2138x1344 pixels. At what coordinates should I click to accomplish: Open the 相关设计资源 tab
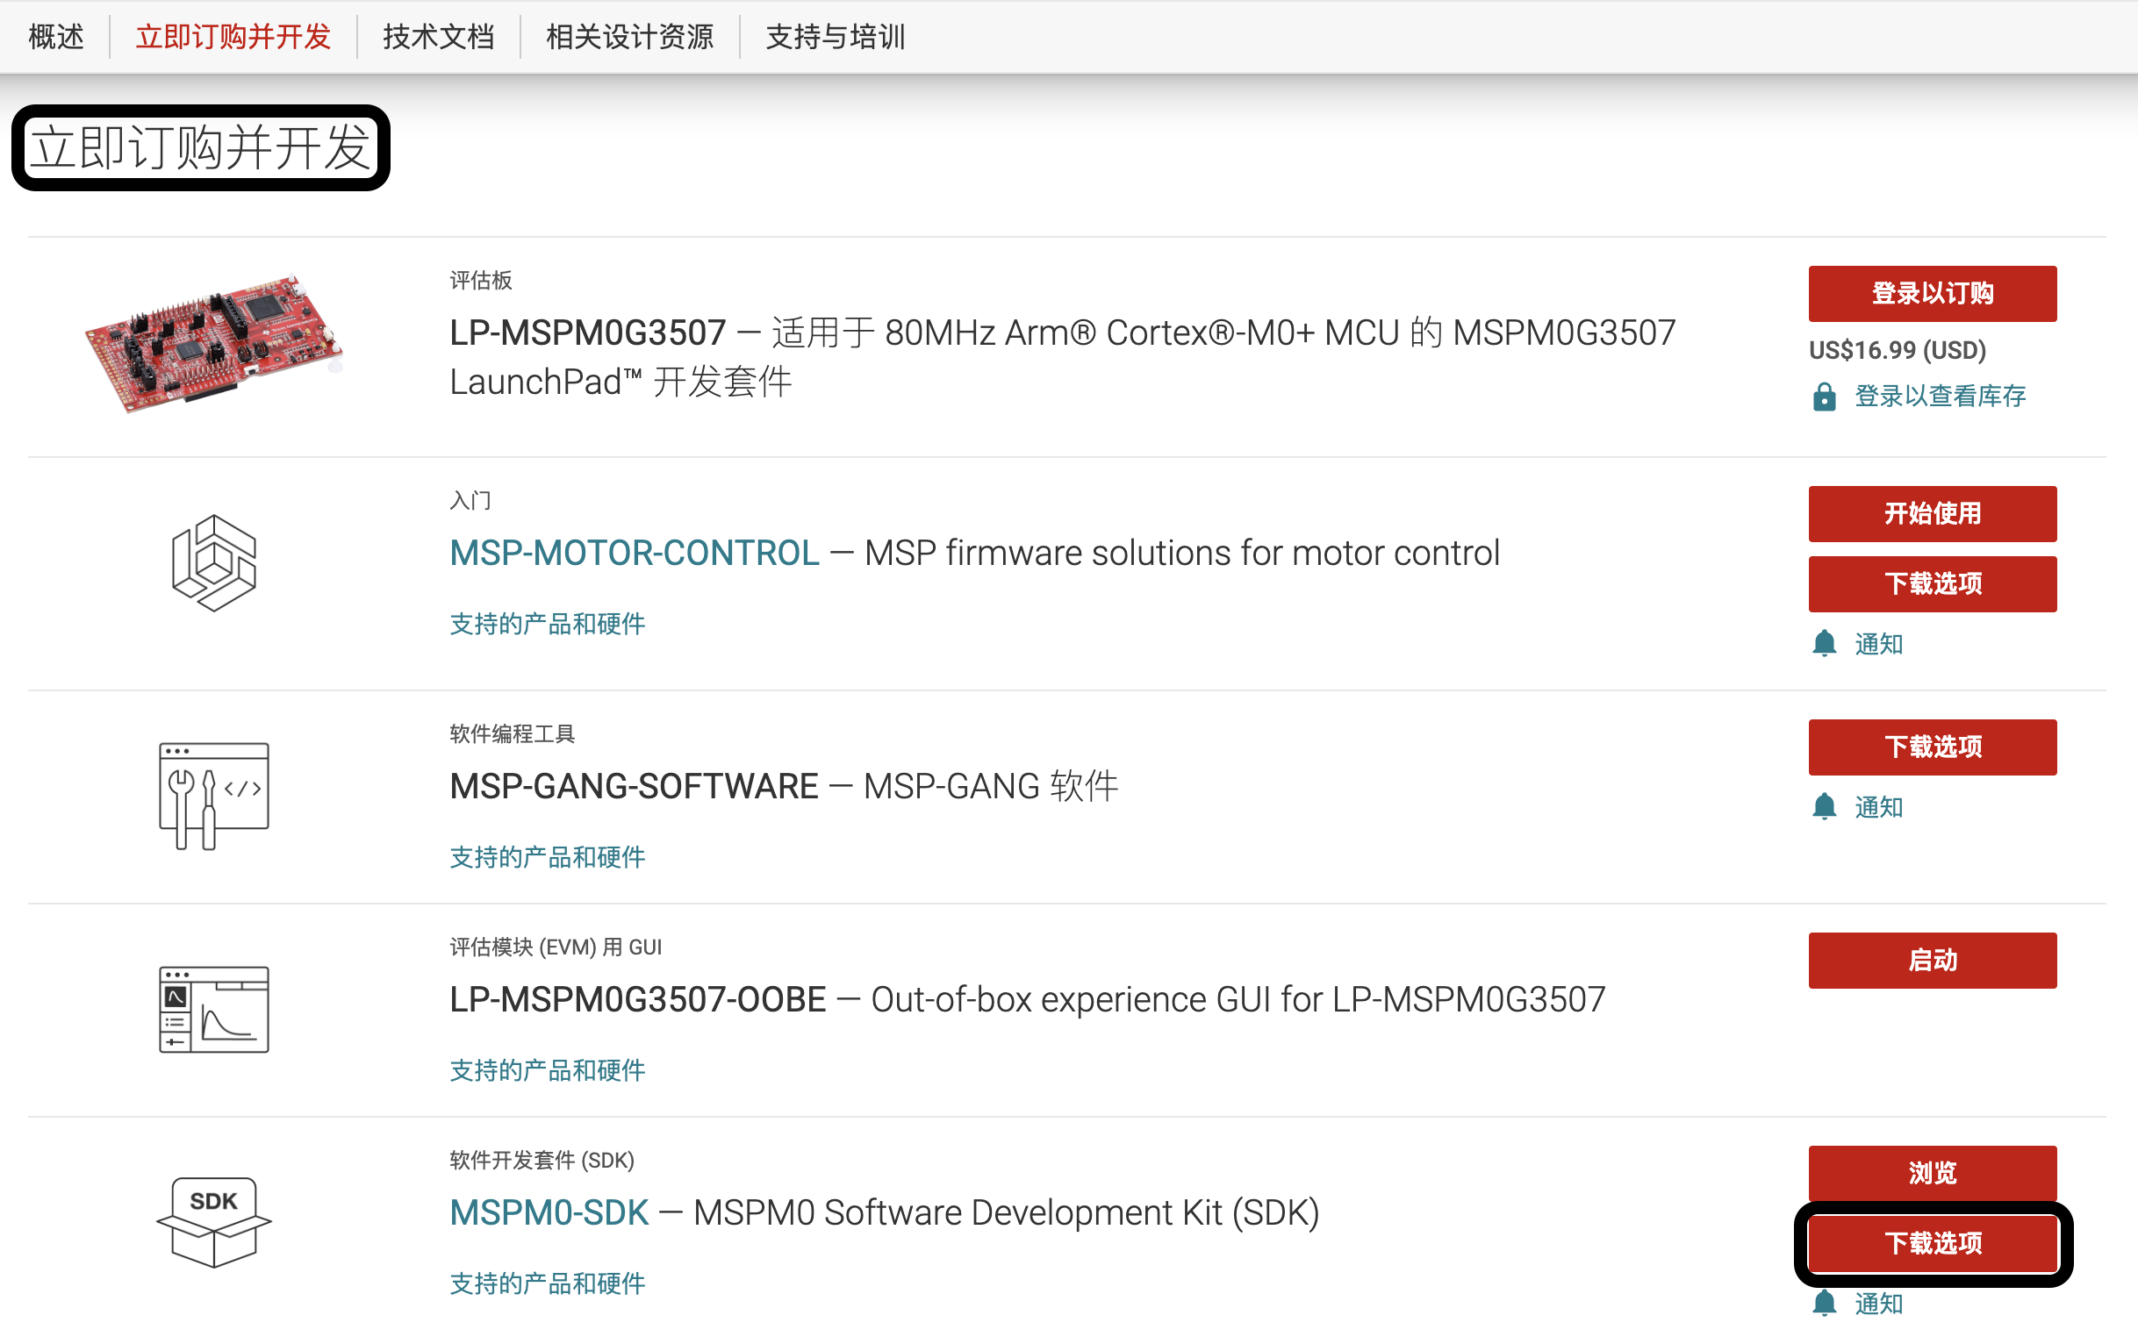tap(629, 37)
